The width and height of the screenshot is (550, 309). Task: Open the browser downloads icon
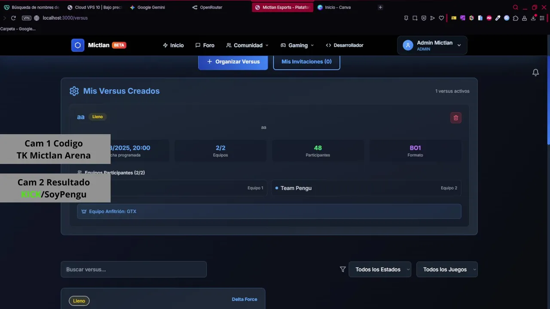click(533, 18)
